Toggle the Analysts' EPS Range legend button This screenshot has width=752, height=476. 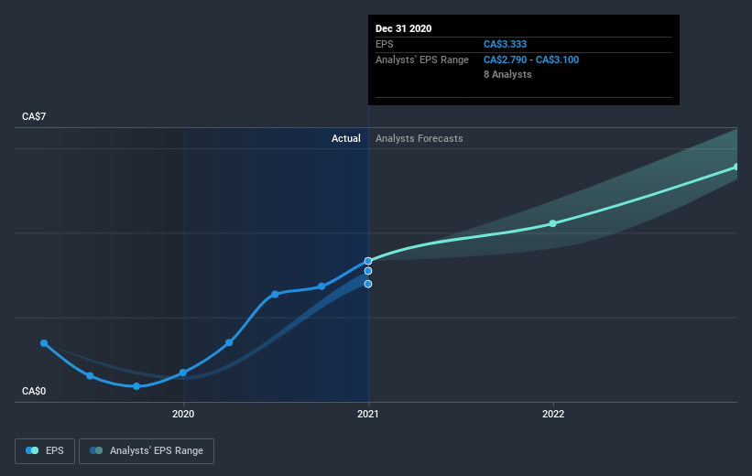pyautogui.click(x=147, y=450)
